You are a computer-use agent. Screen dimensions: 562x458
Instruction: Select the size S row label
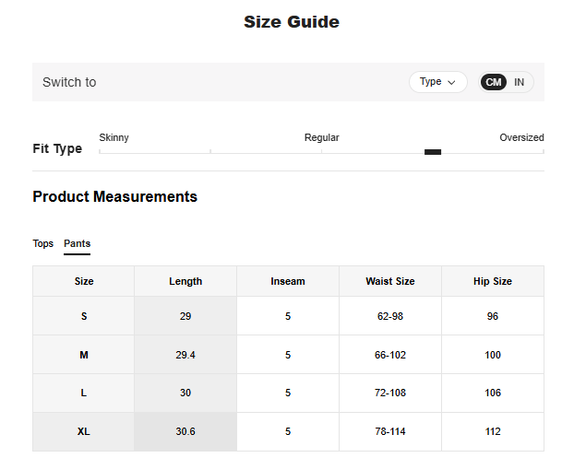point(84,316)
